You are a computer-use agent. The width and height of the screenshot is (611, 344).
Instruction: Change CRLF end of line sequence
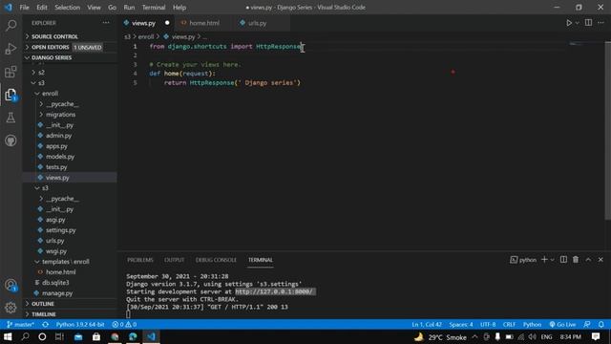click(509, 325)
